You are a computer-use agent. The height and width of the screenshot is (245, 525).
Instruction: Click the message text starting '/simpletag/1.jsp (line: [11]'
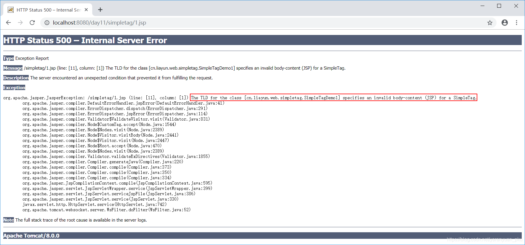click(x=185, y=68)
